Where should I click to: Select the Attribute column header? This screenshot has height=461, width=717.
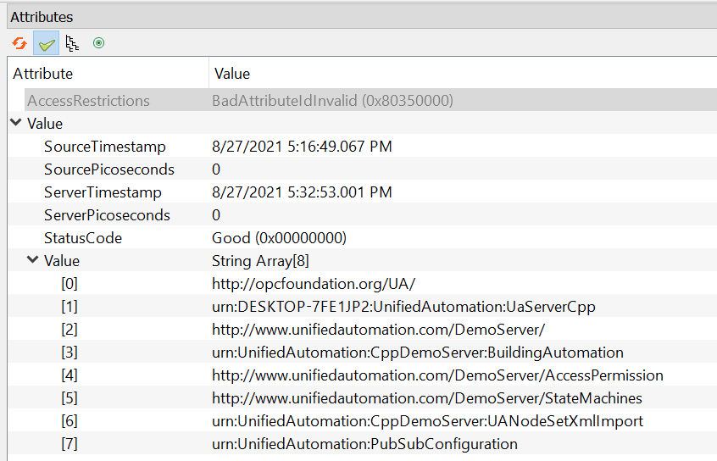point(108,73)
